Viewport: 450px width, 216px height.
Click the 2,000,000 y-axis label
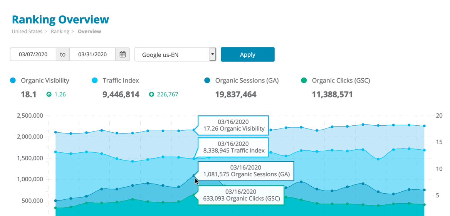pyautogui.click(x=30, y=137)
